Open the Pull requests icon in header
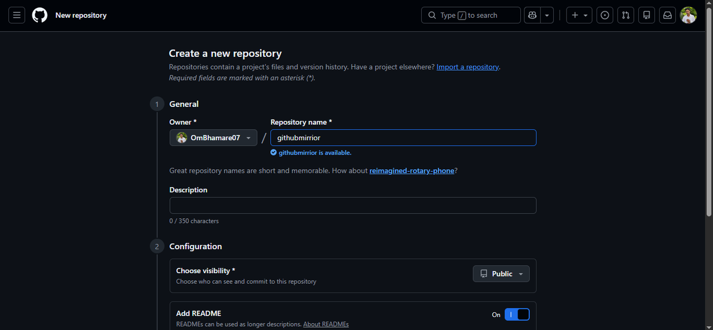The height and width of the screenshot is (330, 713). point(626,15)
